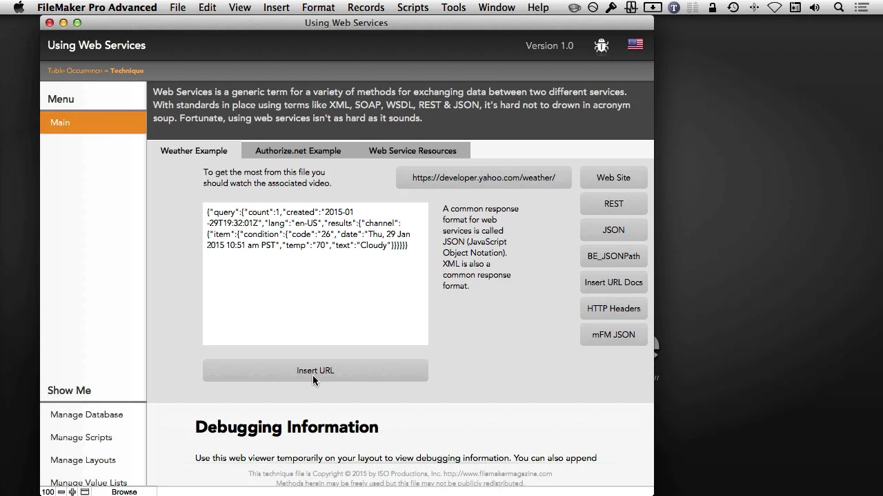Open the File menu
This screenshot has height=496, width=883.
coord(178,8)
